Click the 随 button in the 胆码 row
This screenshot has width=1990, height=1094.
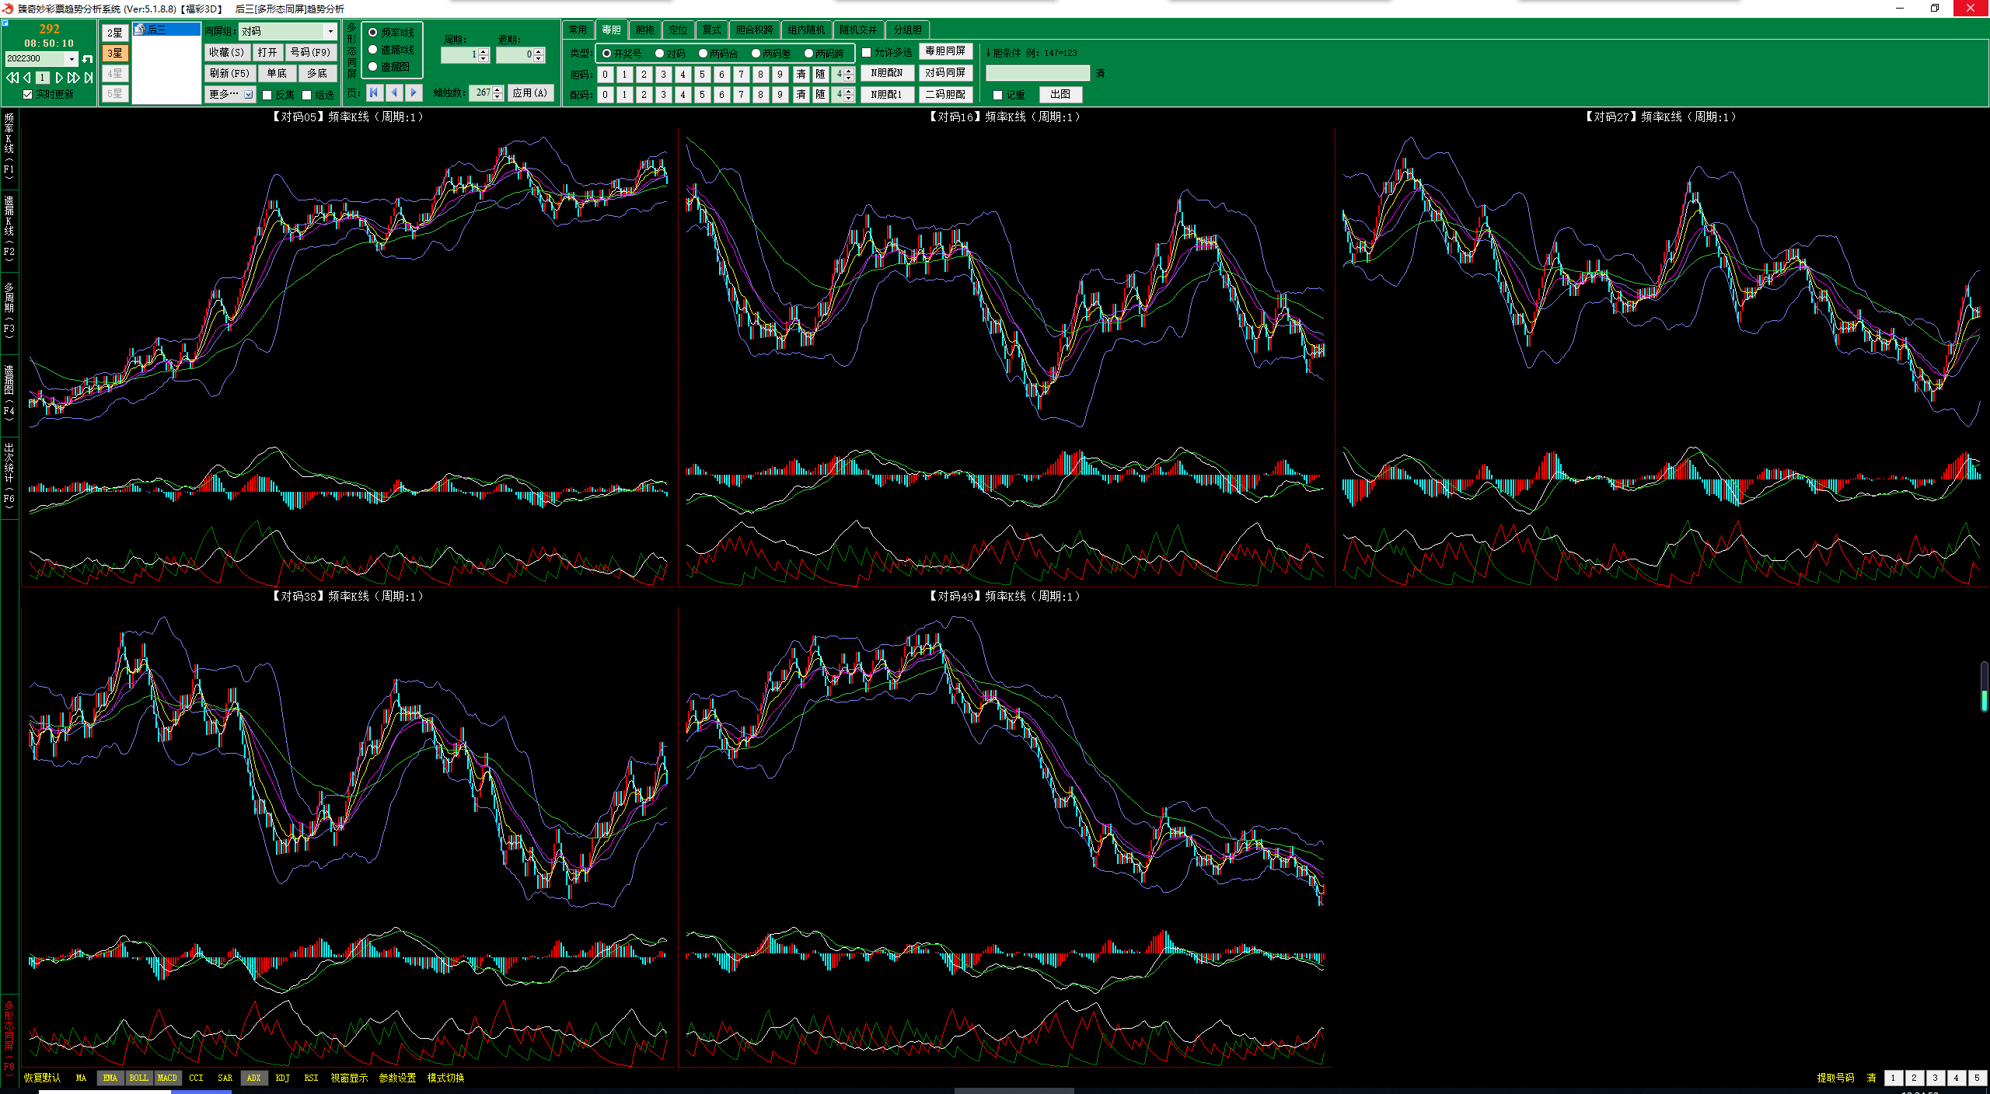click(820, 75)
